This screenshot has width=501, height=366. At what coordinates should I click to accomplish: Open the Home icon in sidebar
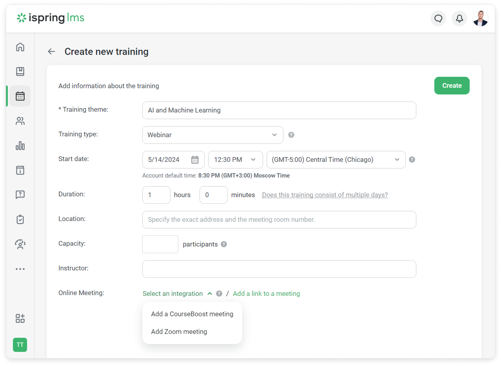(x=20, y=47)
